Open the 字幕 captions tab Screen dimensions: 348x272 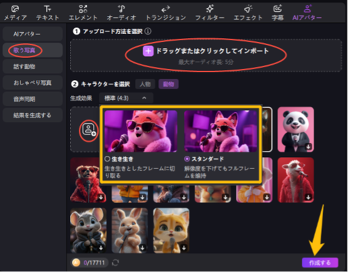[x=278, y=13]
